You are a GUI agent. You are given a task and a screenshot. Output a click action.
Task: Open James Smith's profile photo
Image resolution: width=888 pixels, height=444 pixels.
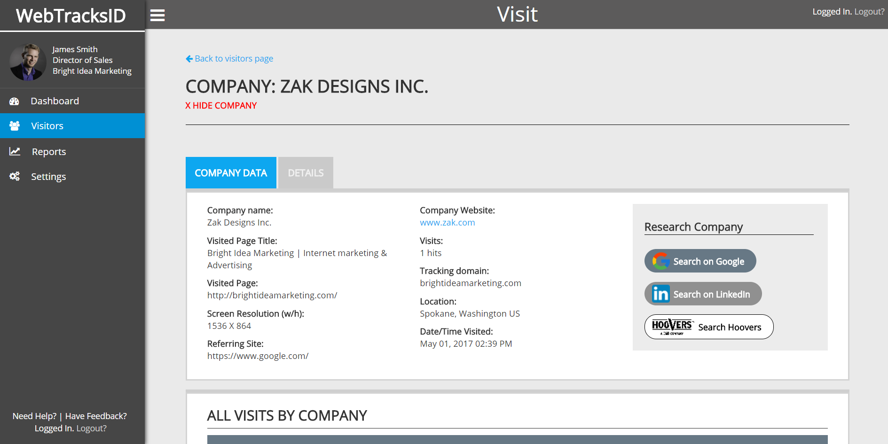[x=28, y=62]
